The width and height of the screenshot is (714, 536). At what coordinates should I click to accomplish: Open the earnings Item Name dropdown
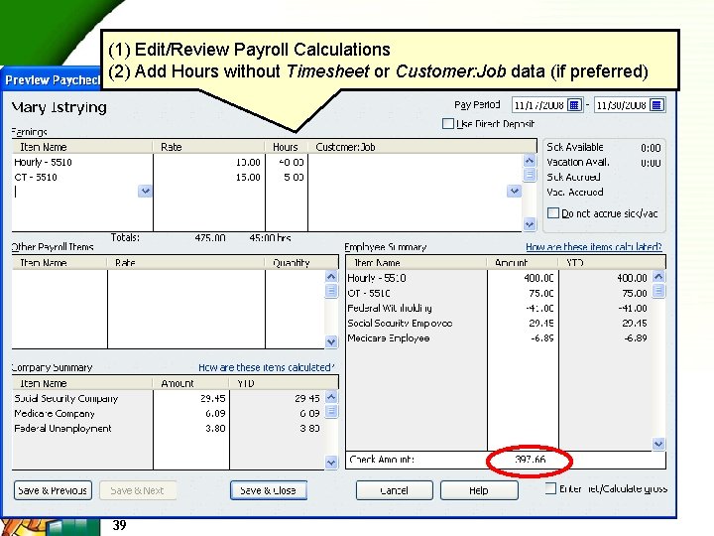point(145,192)
